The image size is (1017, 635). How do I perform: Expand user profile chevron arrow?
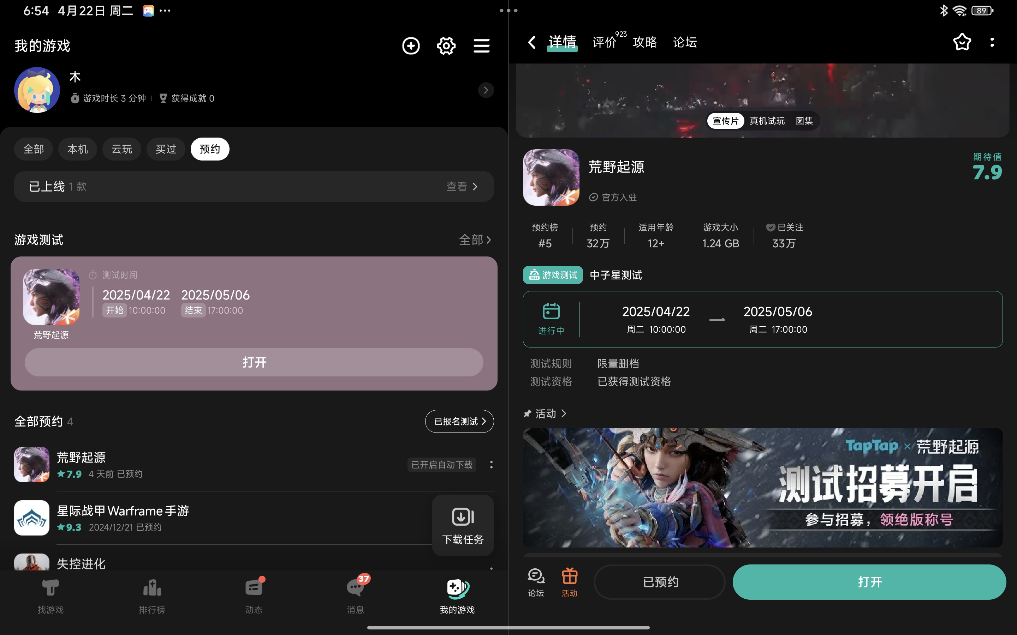pos(486,90)
